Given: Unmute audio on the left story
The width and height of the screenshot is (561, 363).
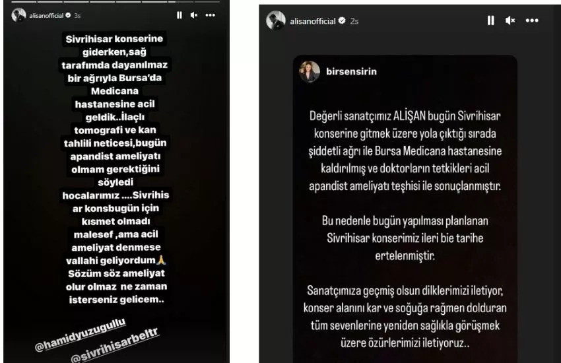Looking at the screenshot, I should [194, 15].
